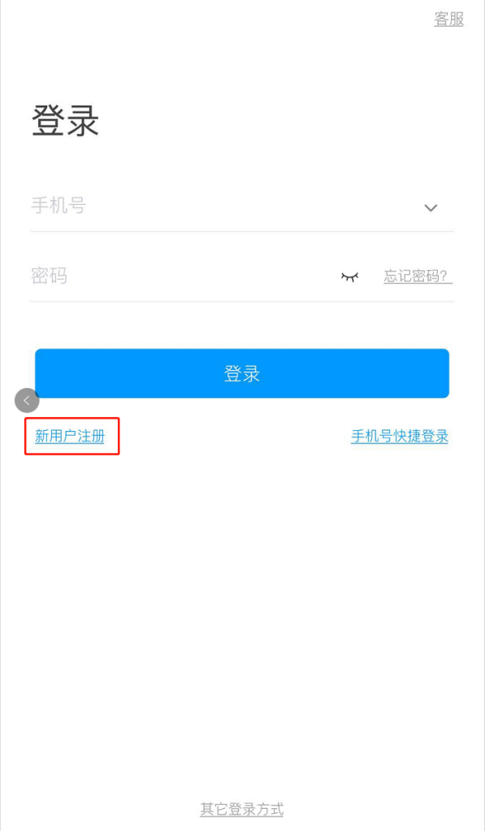Image resolution: width=485 pixels, height=831 pixels.
Task: Expand the phone number account dropdown chevron
Action: (431, 208)
